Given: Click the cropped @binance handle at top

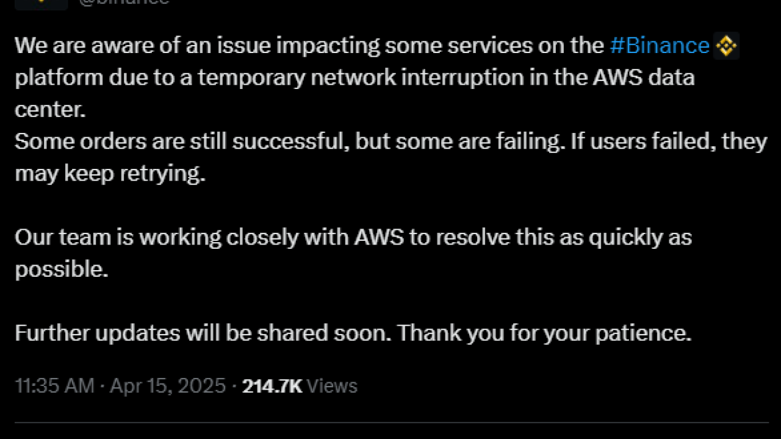Looking at the screenshot, I should (x=123, y=2).
